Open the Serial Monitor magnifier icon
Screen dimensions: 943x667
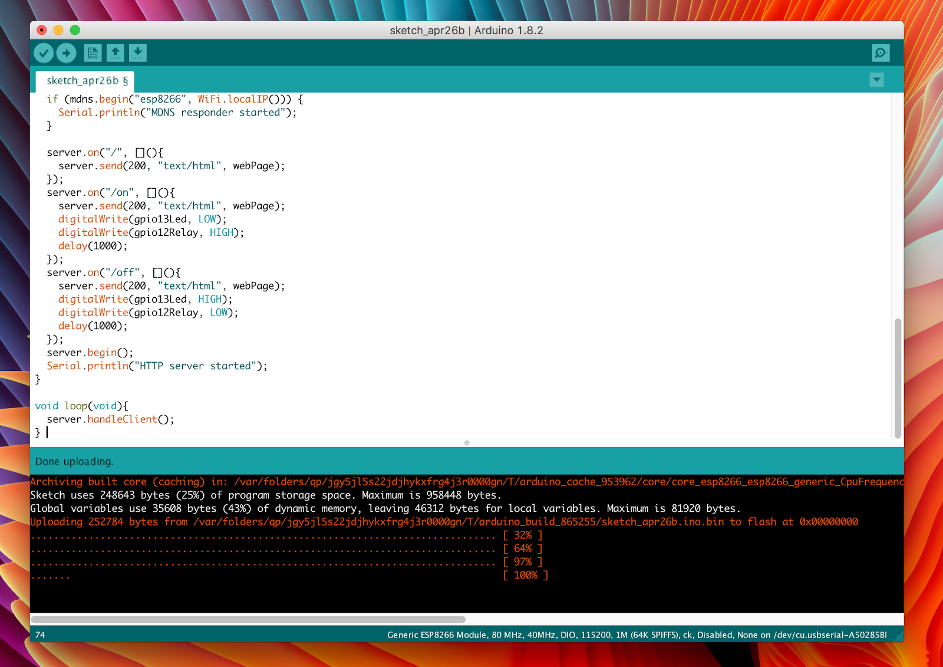(881, 53)
